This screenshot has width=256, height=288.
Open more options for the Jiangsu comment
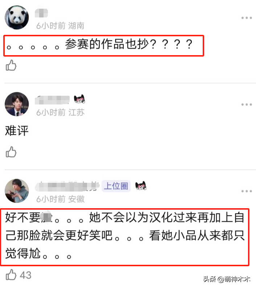click(x=247, y=104)
